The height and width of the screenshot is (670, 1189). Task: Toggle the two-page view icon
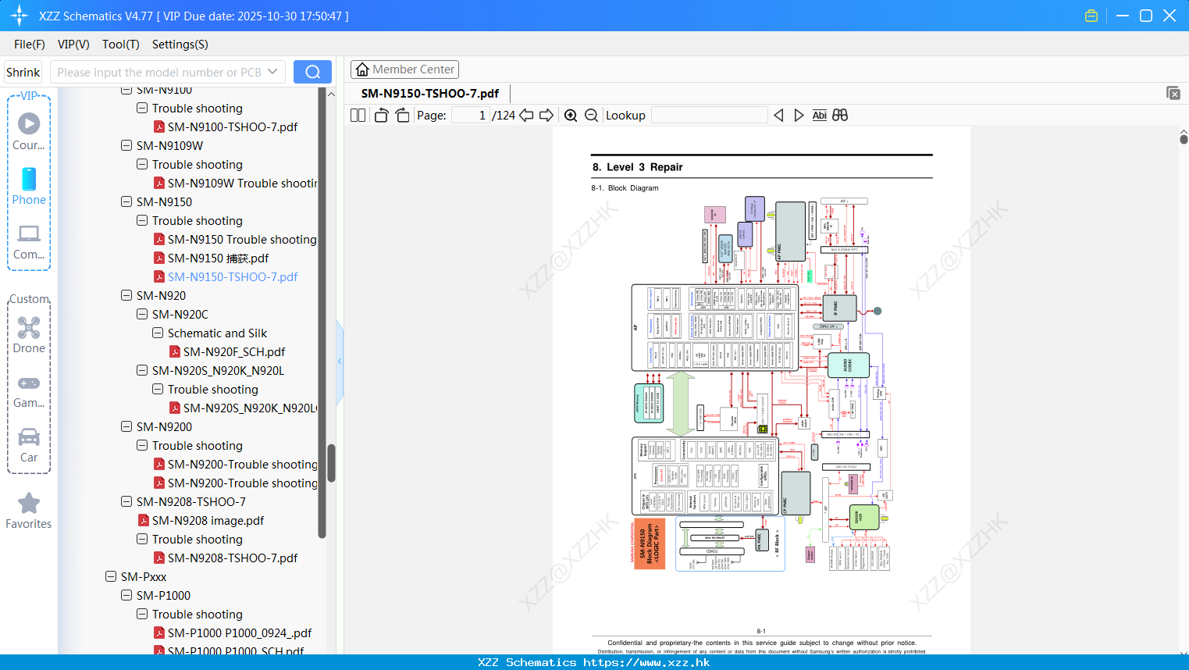pos(358,116)
